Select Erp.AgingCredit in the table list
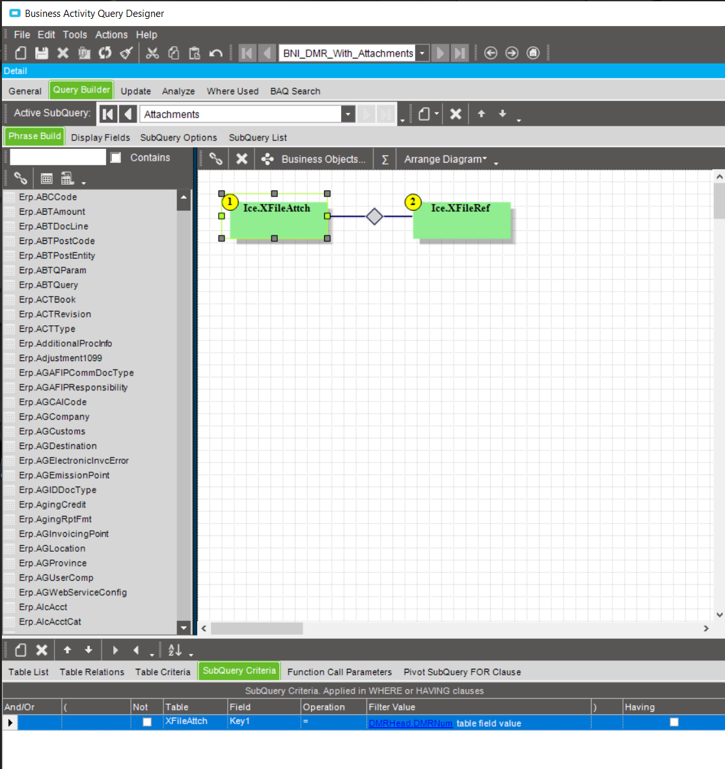This screenshot has height=769, width=725. (53, 505)
